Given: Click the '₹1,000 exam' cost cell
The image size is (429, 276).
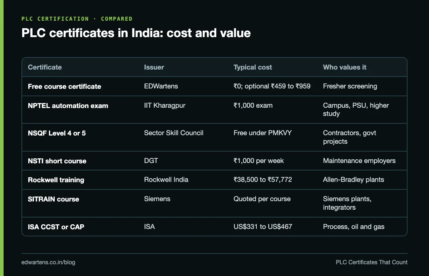Looking at the screenshot, I should tap(253, 106).
